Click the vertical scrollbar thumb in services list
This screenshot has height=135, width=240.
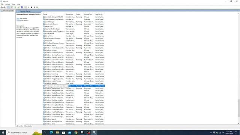point(238,108)
